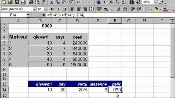Toggle underline formatting
This screenshot has height=98, width=175.
point(65,9)
